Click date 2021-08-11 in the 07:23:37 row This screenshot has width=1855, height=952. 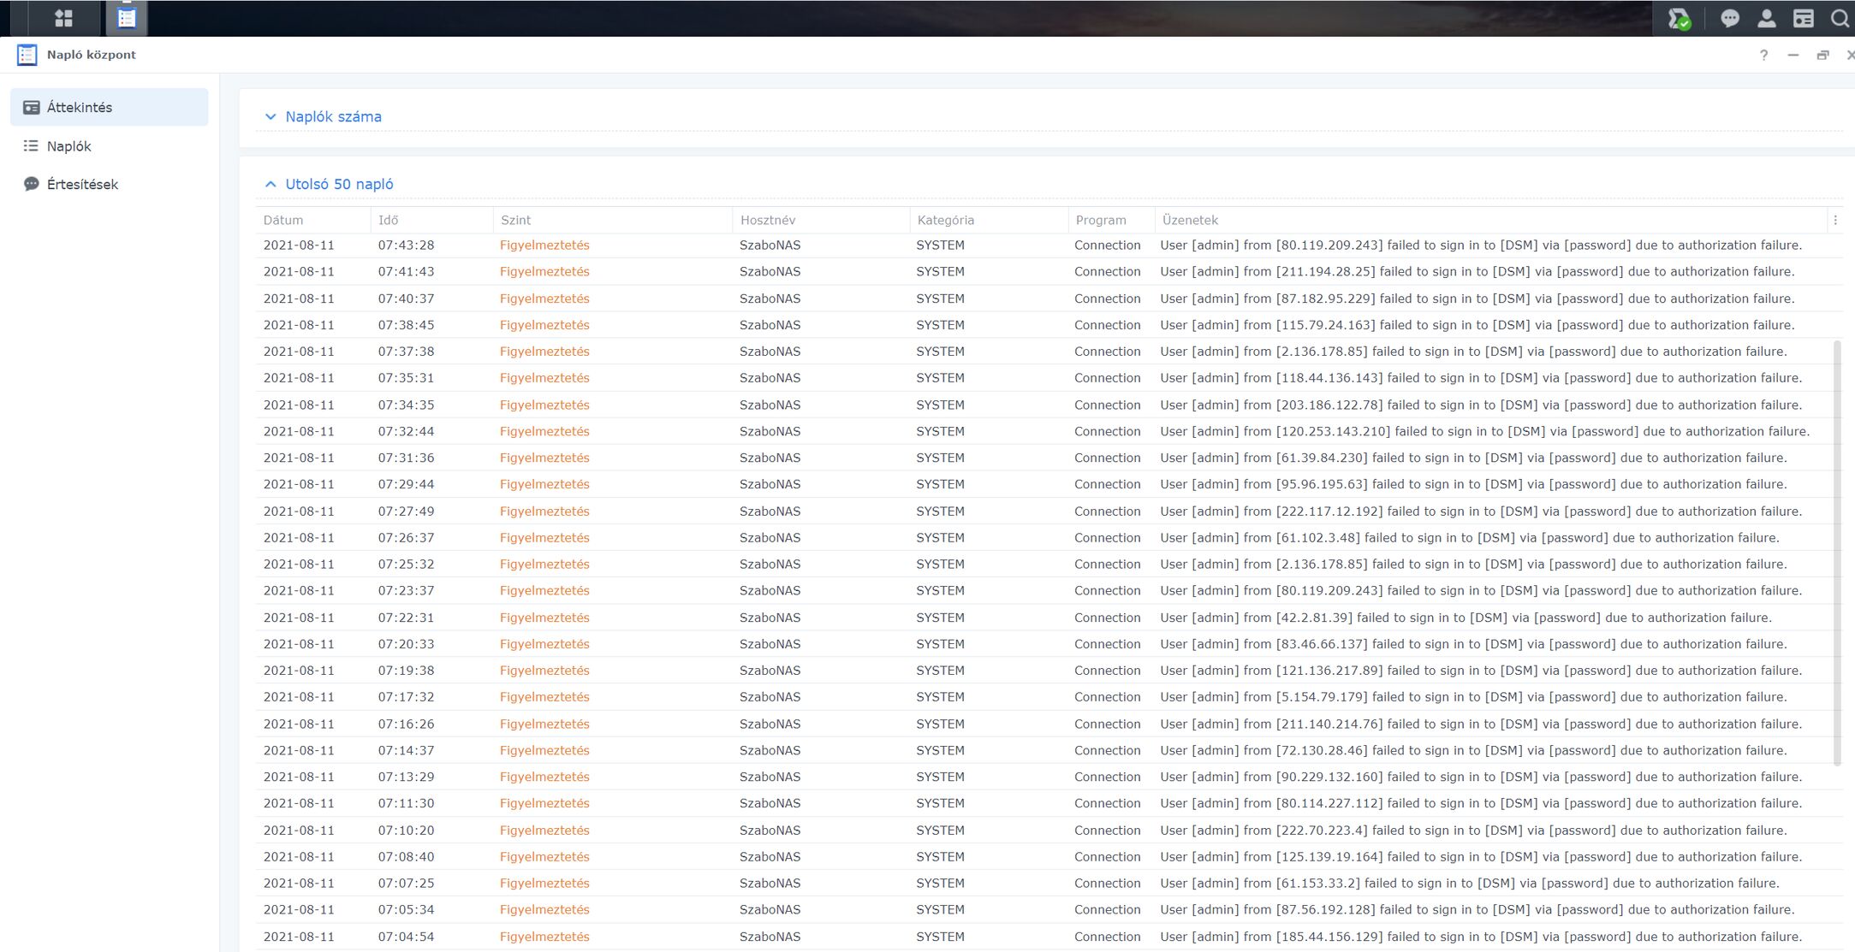pyautogui.click(x=299, y=590)
